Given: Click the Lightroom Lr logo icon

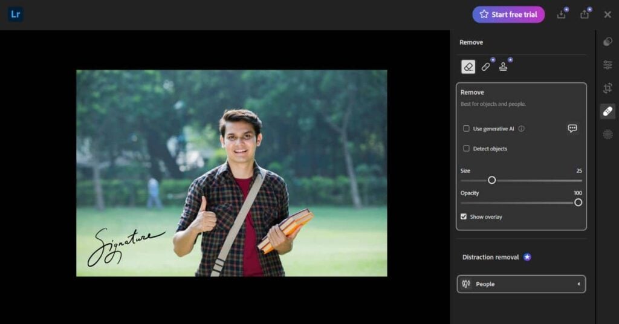Looking at the screenshot, I should point(15,15).
